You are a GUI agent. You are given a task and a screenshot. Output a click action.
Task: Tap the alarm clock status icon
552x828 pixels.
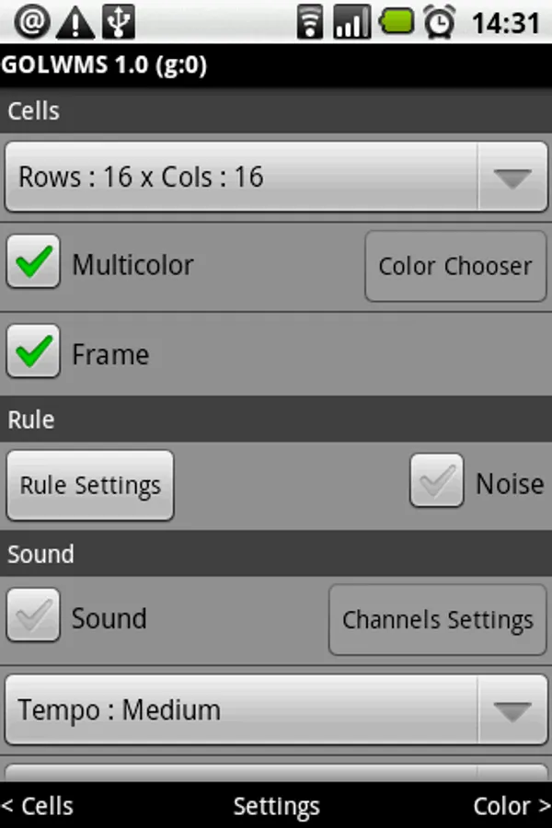point(439,22)
